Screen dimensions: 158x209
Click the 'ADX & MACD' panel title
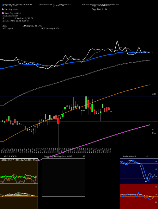(x=10, y=156)
